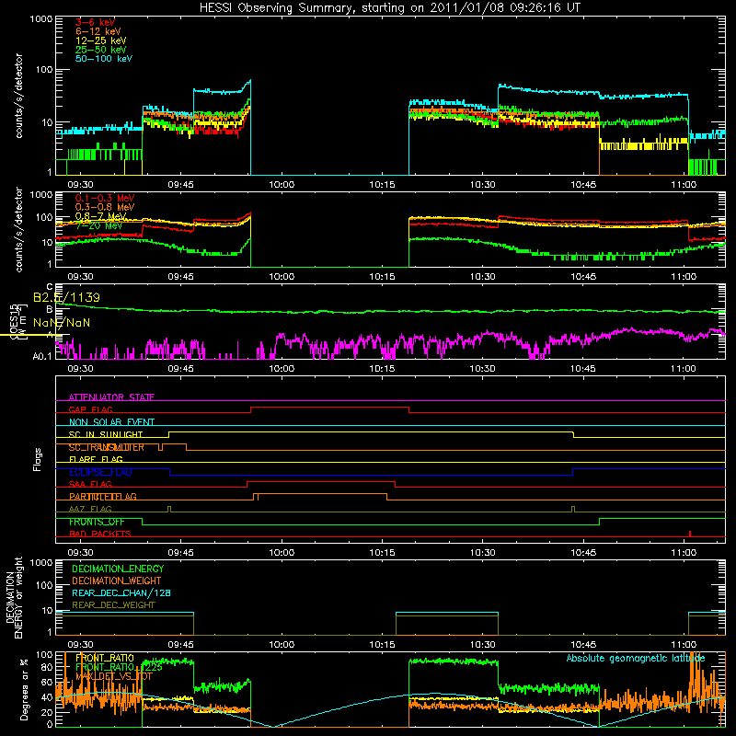736x736 pixels.
Task: Click the 09:45 tick label under decimation plot
Action: (x=180, y=645)
